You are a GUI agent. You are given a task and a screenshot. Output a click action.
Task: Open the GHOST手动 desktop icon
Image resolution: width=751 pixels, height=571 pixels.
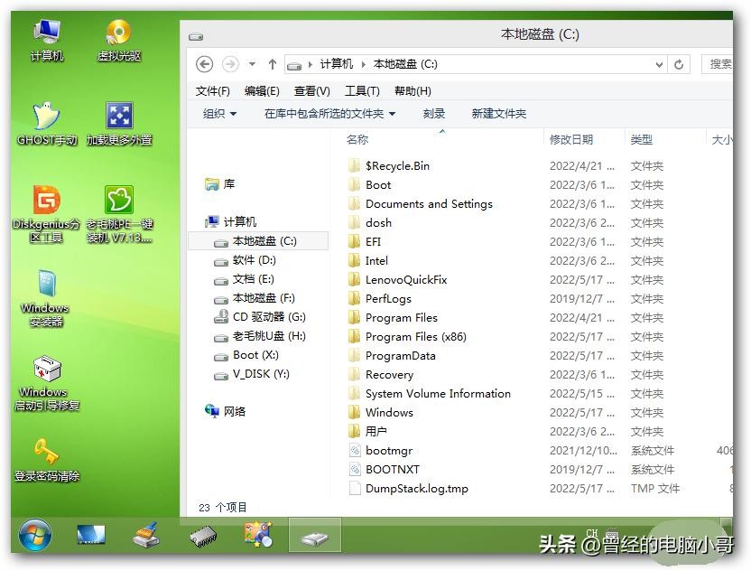(46, 117)
